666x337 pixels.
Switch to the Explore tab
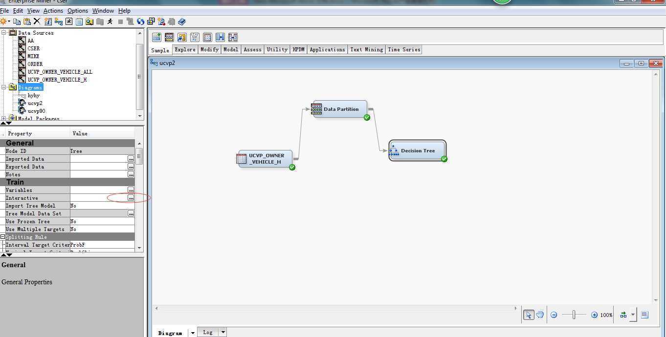pyautogui.click(x=185, y=49)
